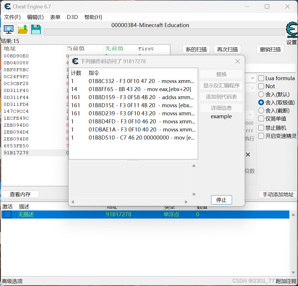Click the 设置 label under the logo
Screen dimensions: 298x286
click(x=292, y=42)
